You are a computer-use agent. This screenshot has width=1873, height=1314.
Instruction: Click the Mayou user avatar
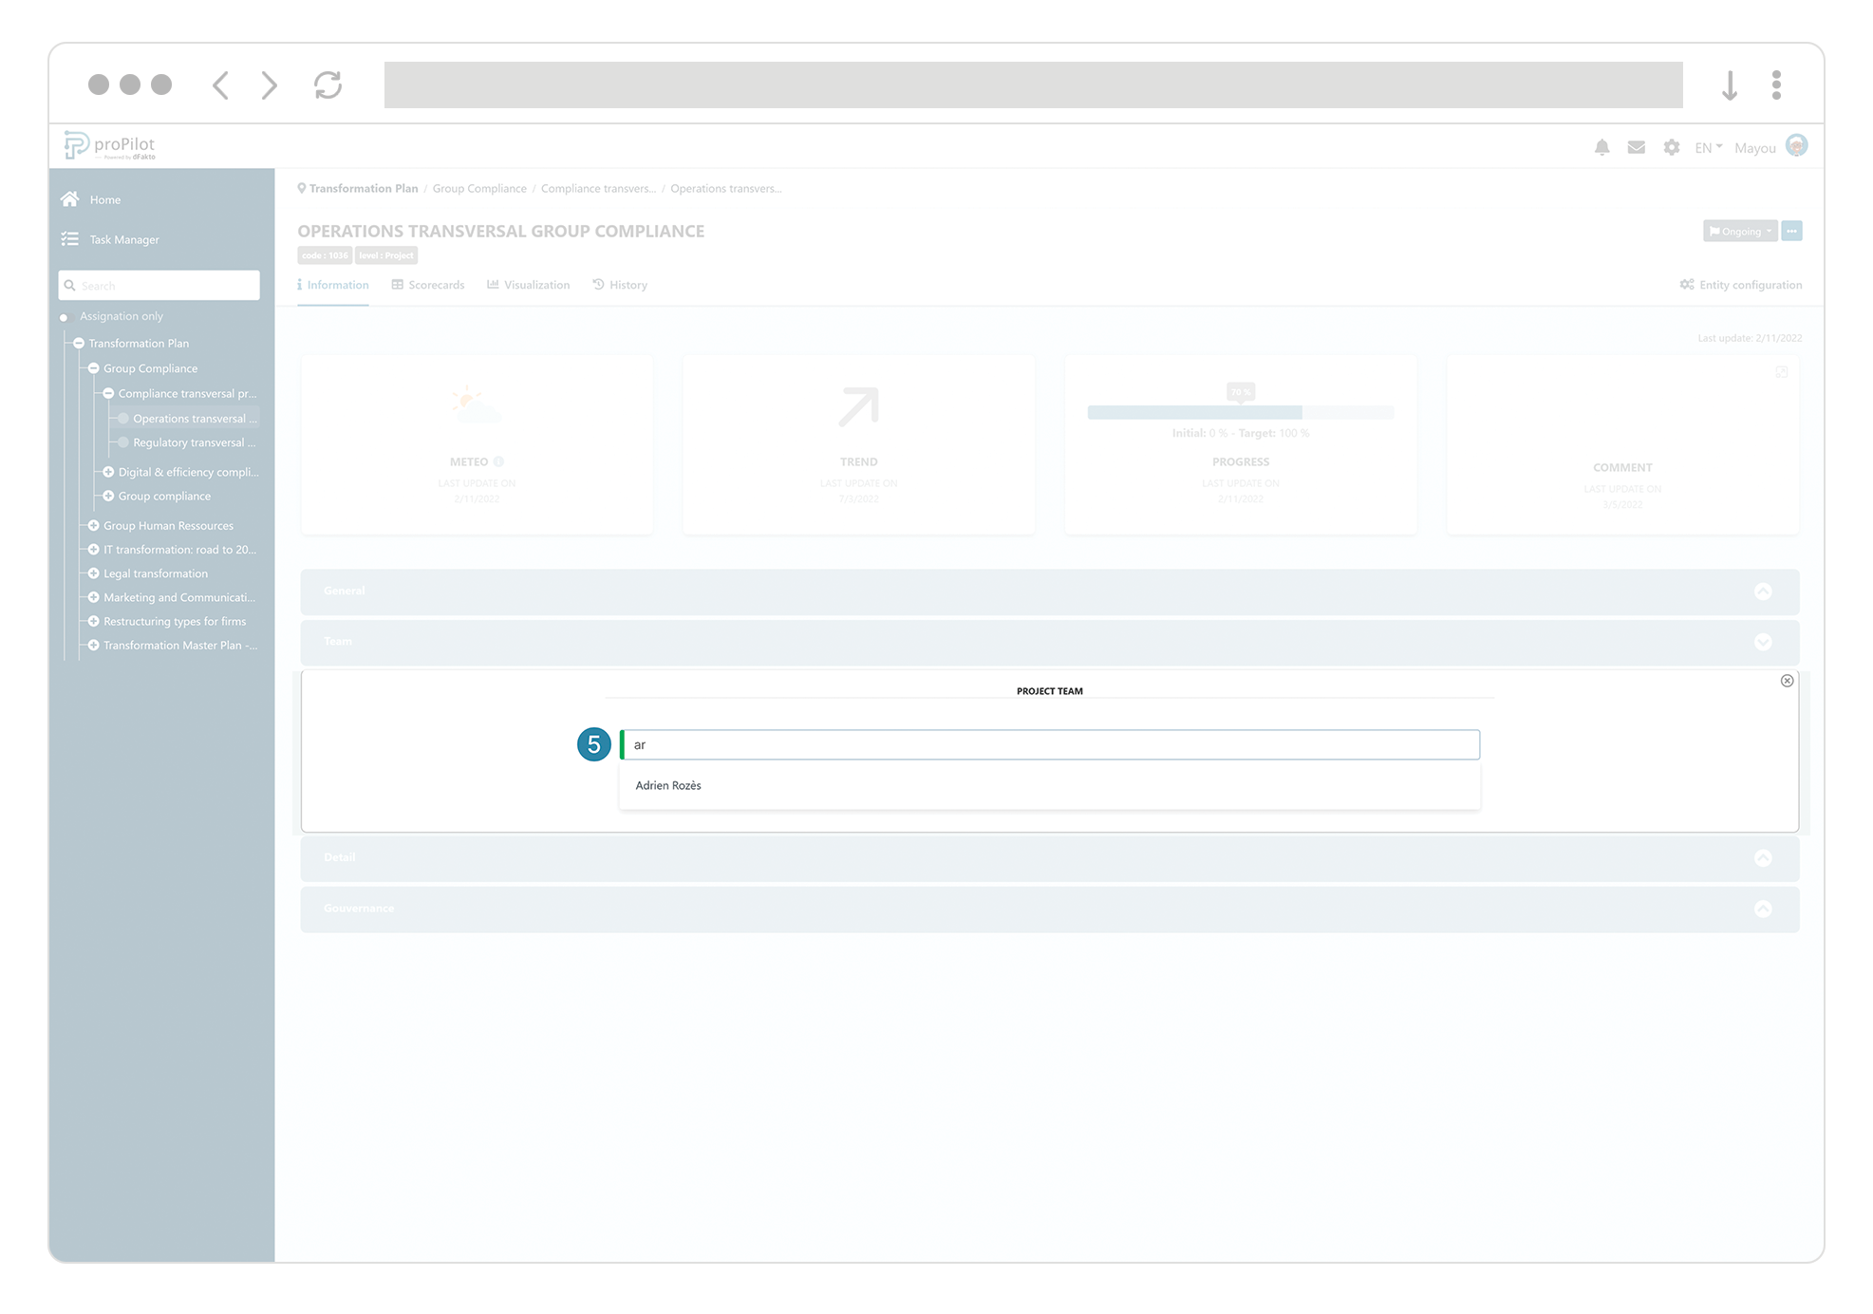[x=1796, y=145]
